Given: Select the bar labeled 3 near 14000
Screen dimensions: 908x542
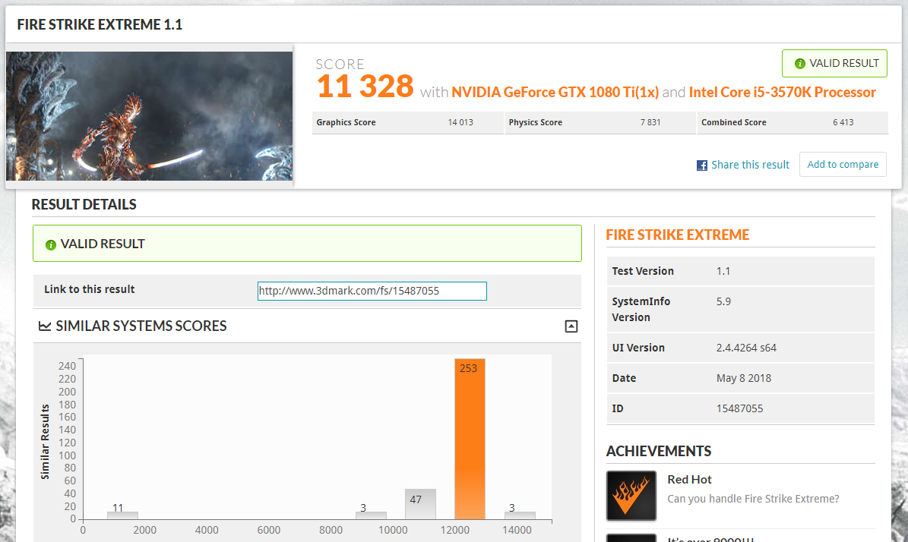Looking at the screenshot, I should pyautogui.click(x=520, y=515).
